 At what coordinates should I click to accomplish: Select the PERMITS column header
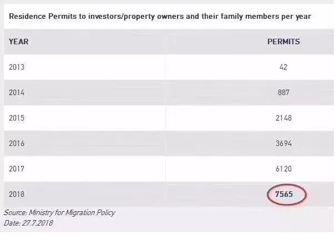(x=284, y=41)
